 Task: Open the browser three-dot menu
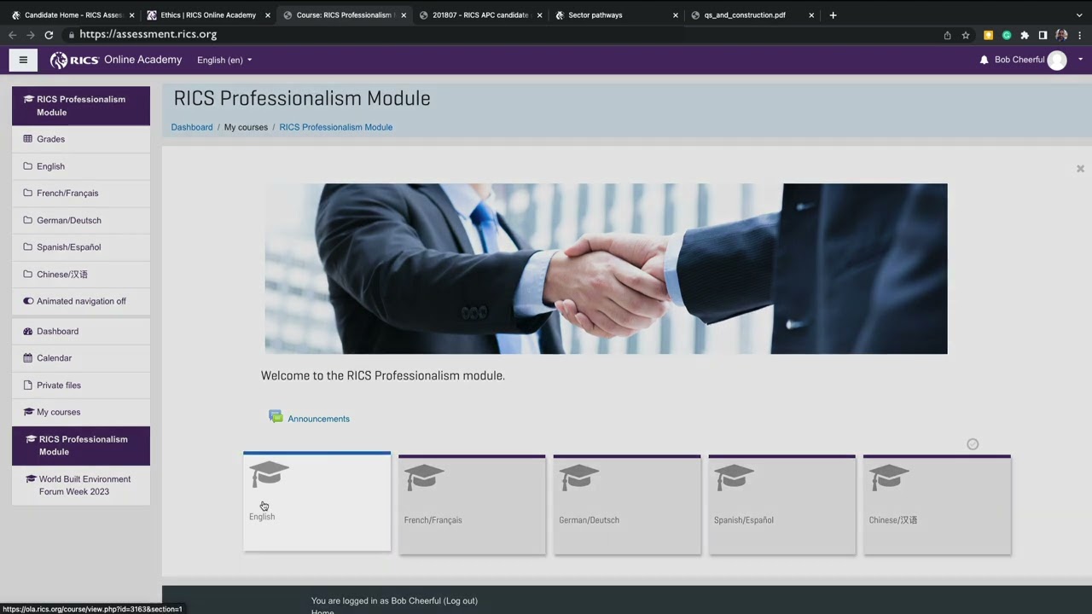coord(1080,35)
